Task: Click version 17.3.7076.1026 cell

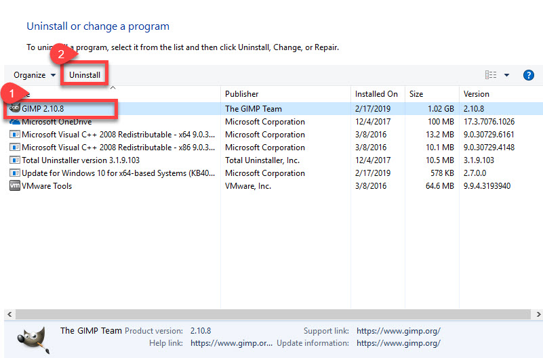Action: 489,122
